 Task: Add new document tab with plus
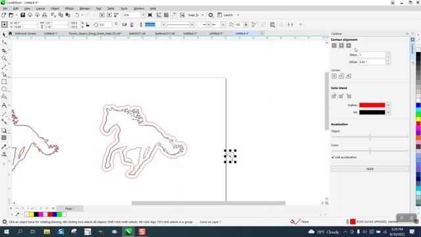click(262, 34)
